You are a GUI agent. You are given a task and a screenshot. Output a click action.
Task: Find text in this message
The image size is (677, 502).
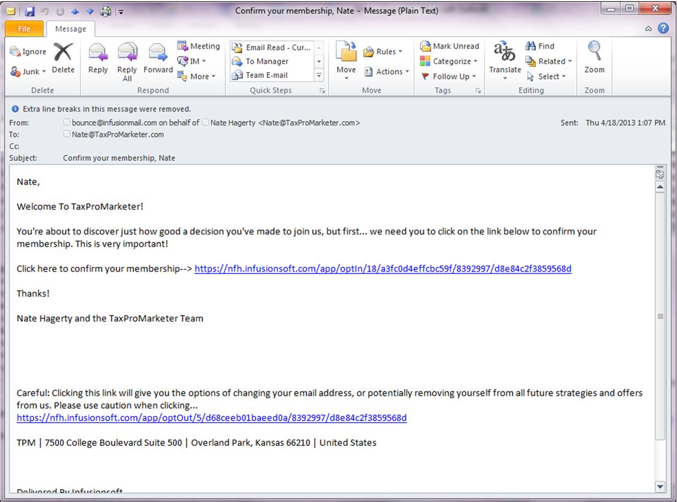(539, 46)
